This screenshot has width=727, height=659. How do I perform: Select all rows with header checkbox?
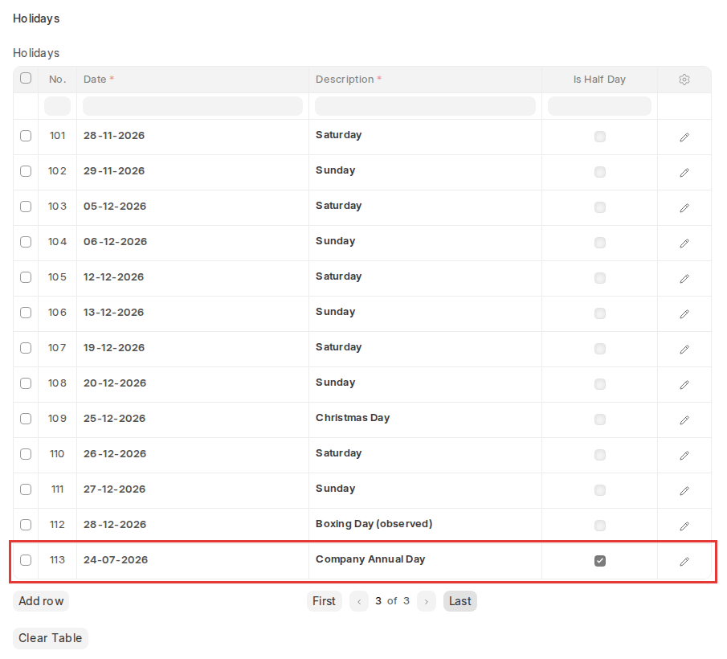(26, 78)
